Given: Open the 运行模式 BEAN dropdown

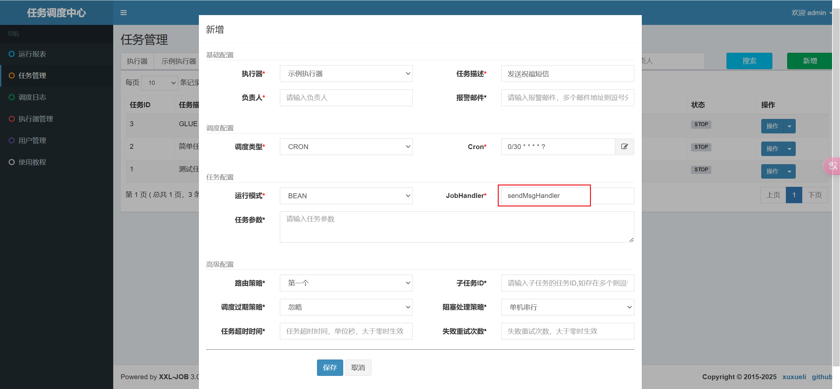Looking at the screenshot, I should tap(346, 196).
